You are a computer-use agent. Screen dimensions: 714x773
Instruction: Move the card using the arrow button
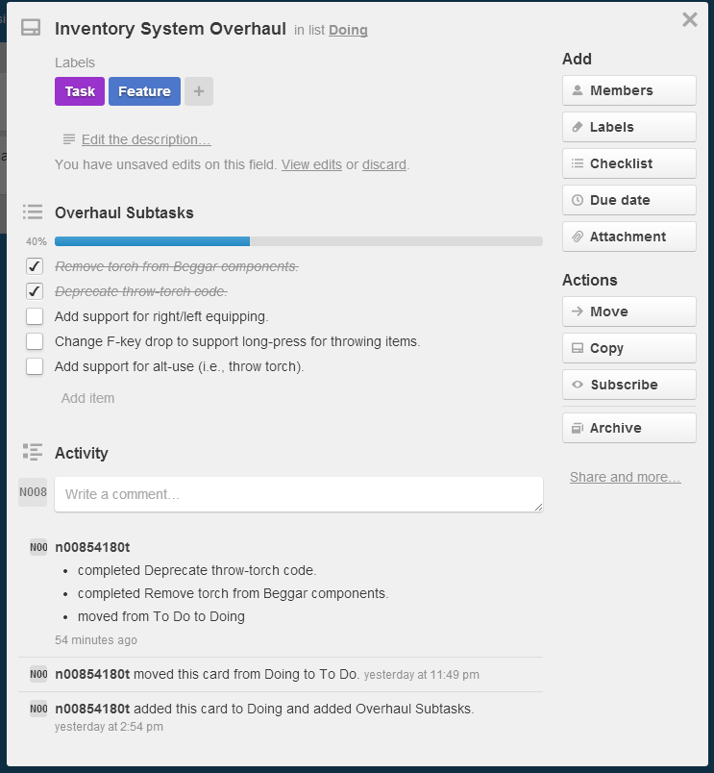[628, 312]
